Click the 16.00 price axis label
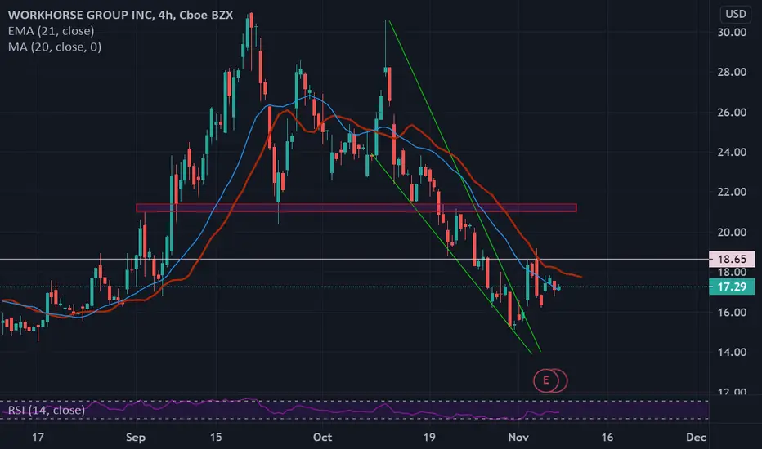762x449 pixels. (x=732, y=313)
